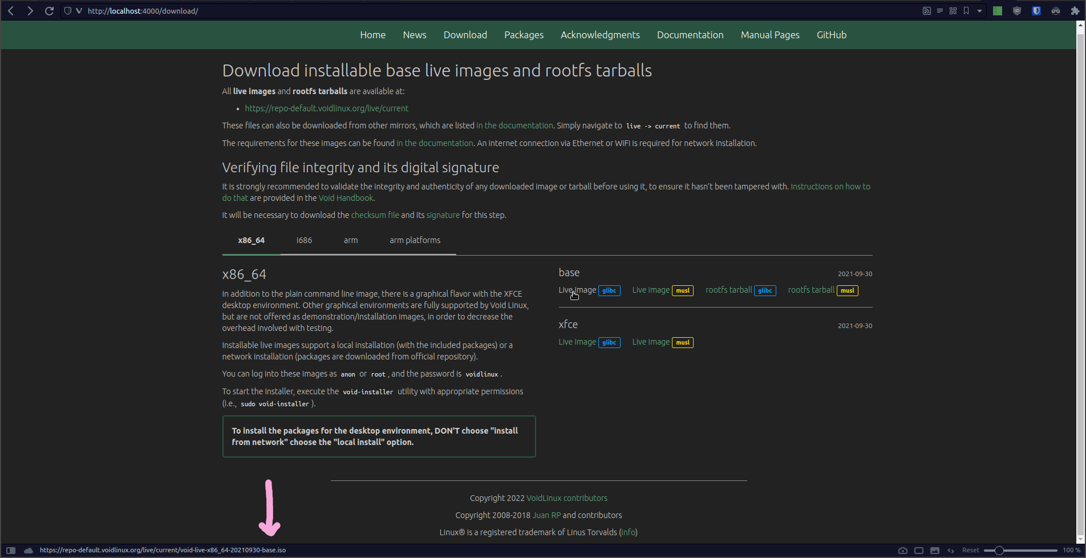Click the RSS feed icon in the address bar
The image size is (1086, 558).
(927, 11)
